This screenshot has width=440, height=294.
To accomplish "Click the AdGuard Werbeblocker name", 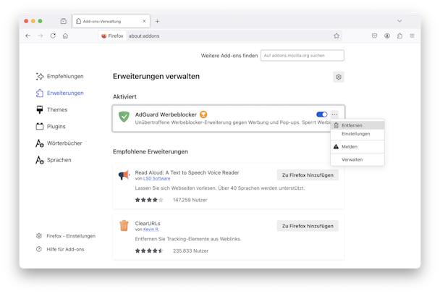I will point(166,114).
